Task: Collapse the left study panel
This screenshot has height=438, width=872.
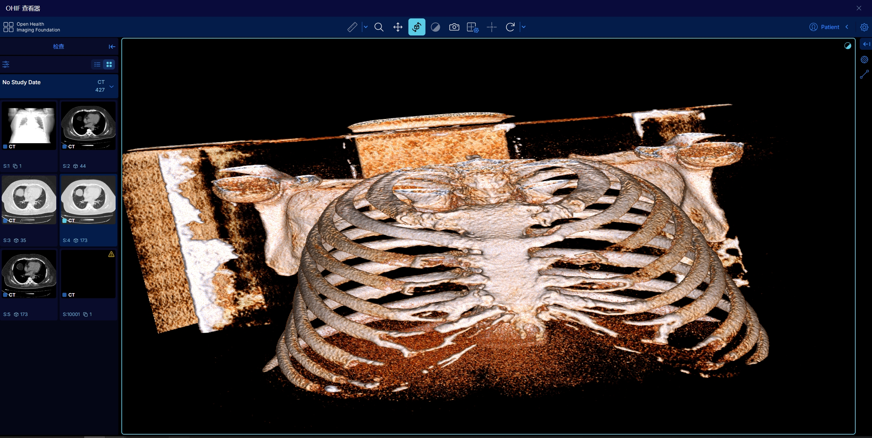Action: [112, 47]
